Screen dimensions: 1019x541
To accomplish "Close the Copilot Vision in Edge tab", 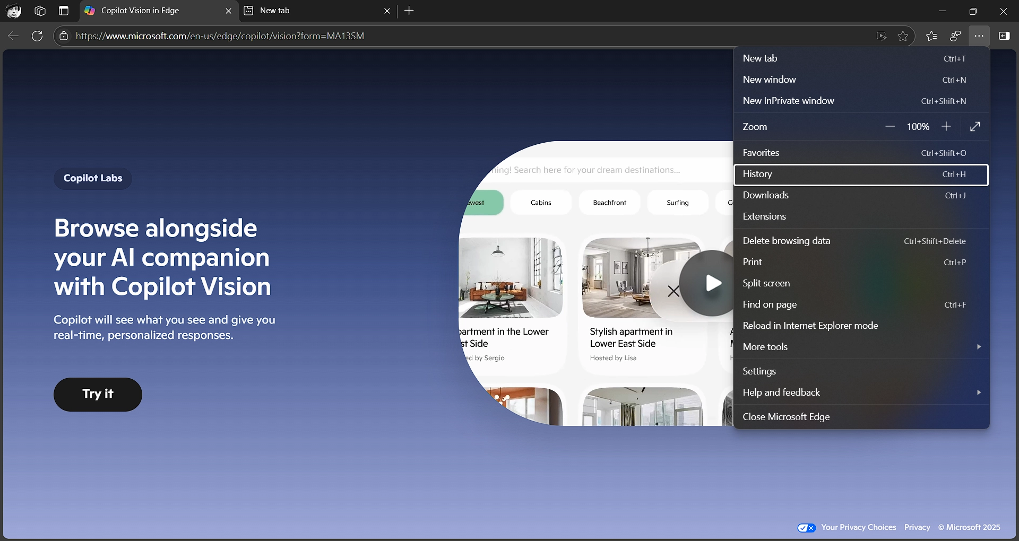I will pyautogui.click(x=229, y=11).
